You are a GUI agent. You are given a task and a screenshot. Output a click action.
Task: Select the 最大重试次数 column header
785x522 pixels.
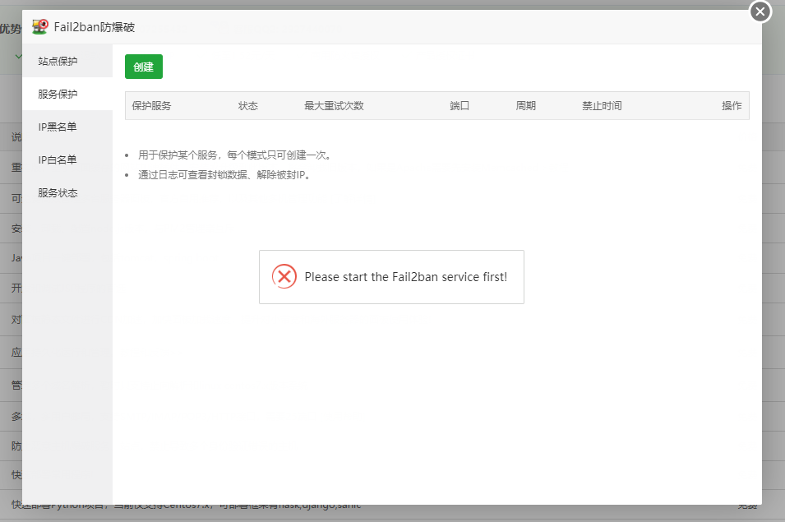(334, 106)
